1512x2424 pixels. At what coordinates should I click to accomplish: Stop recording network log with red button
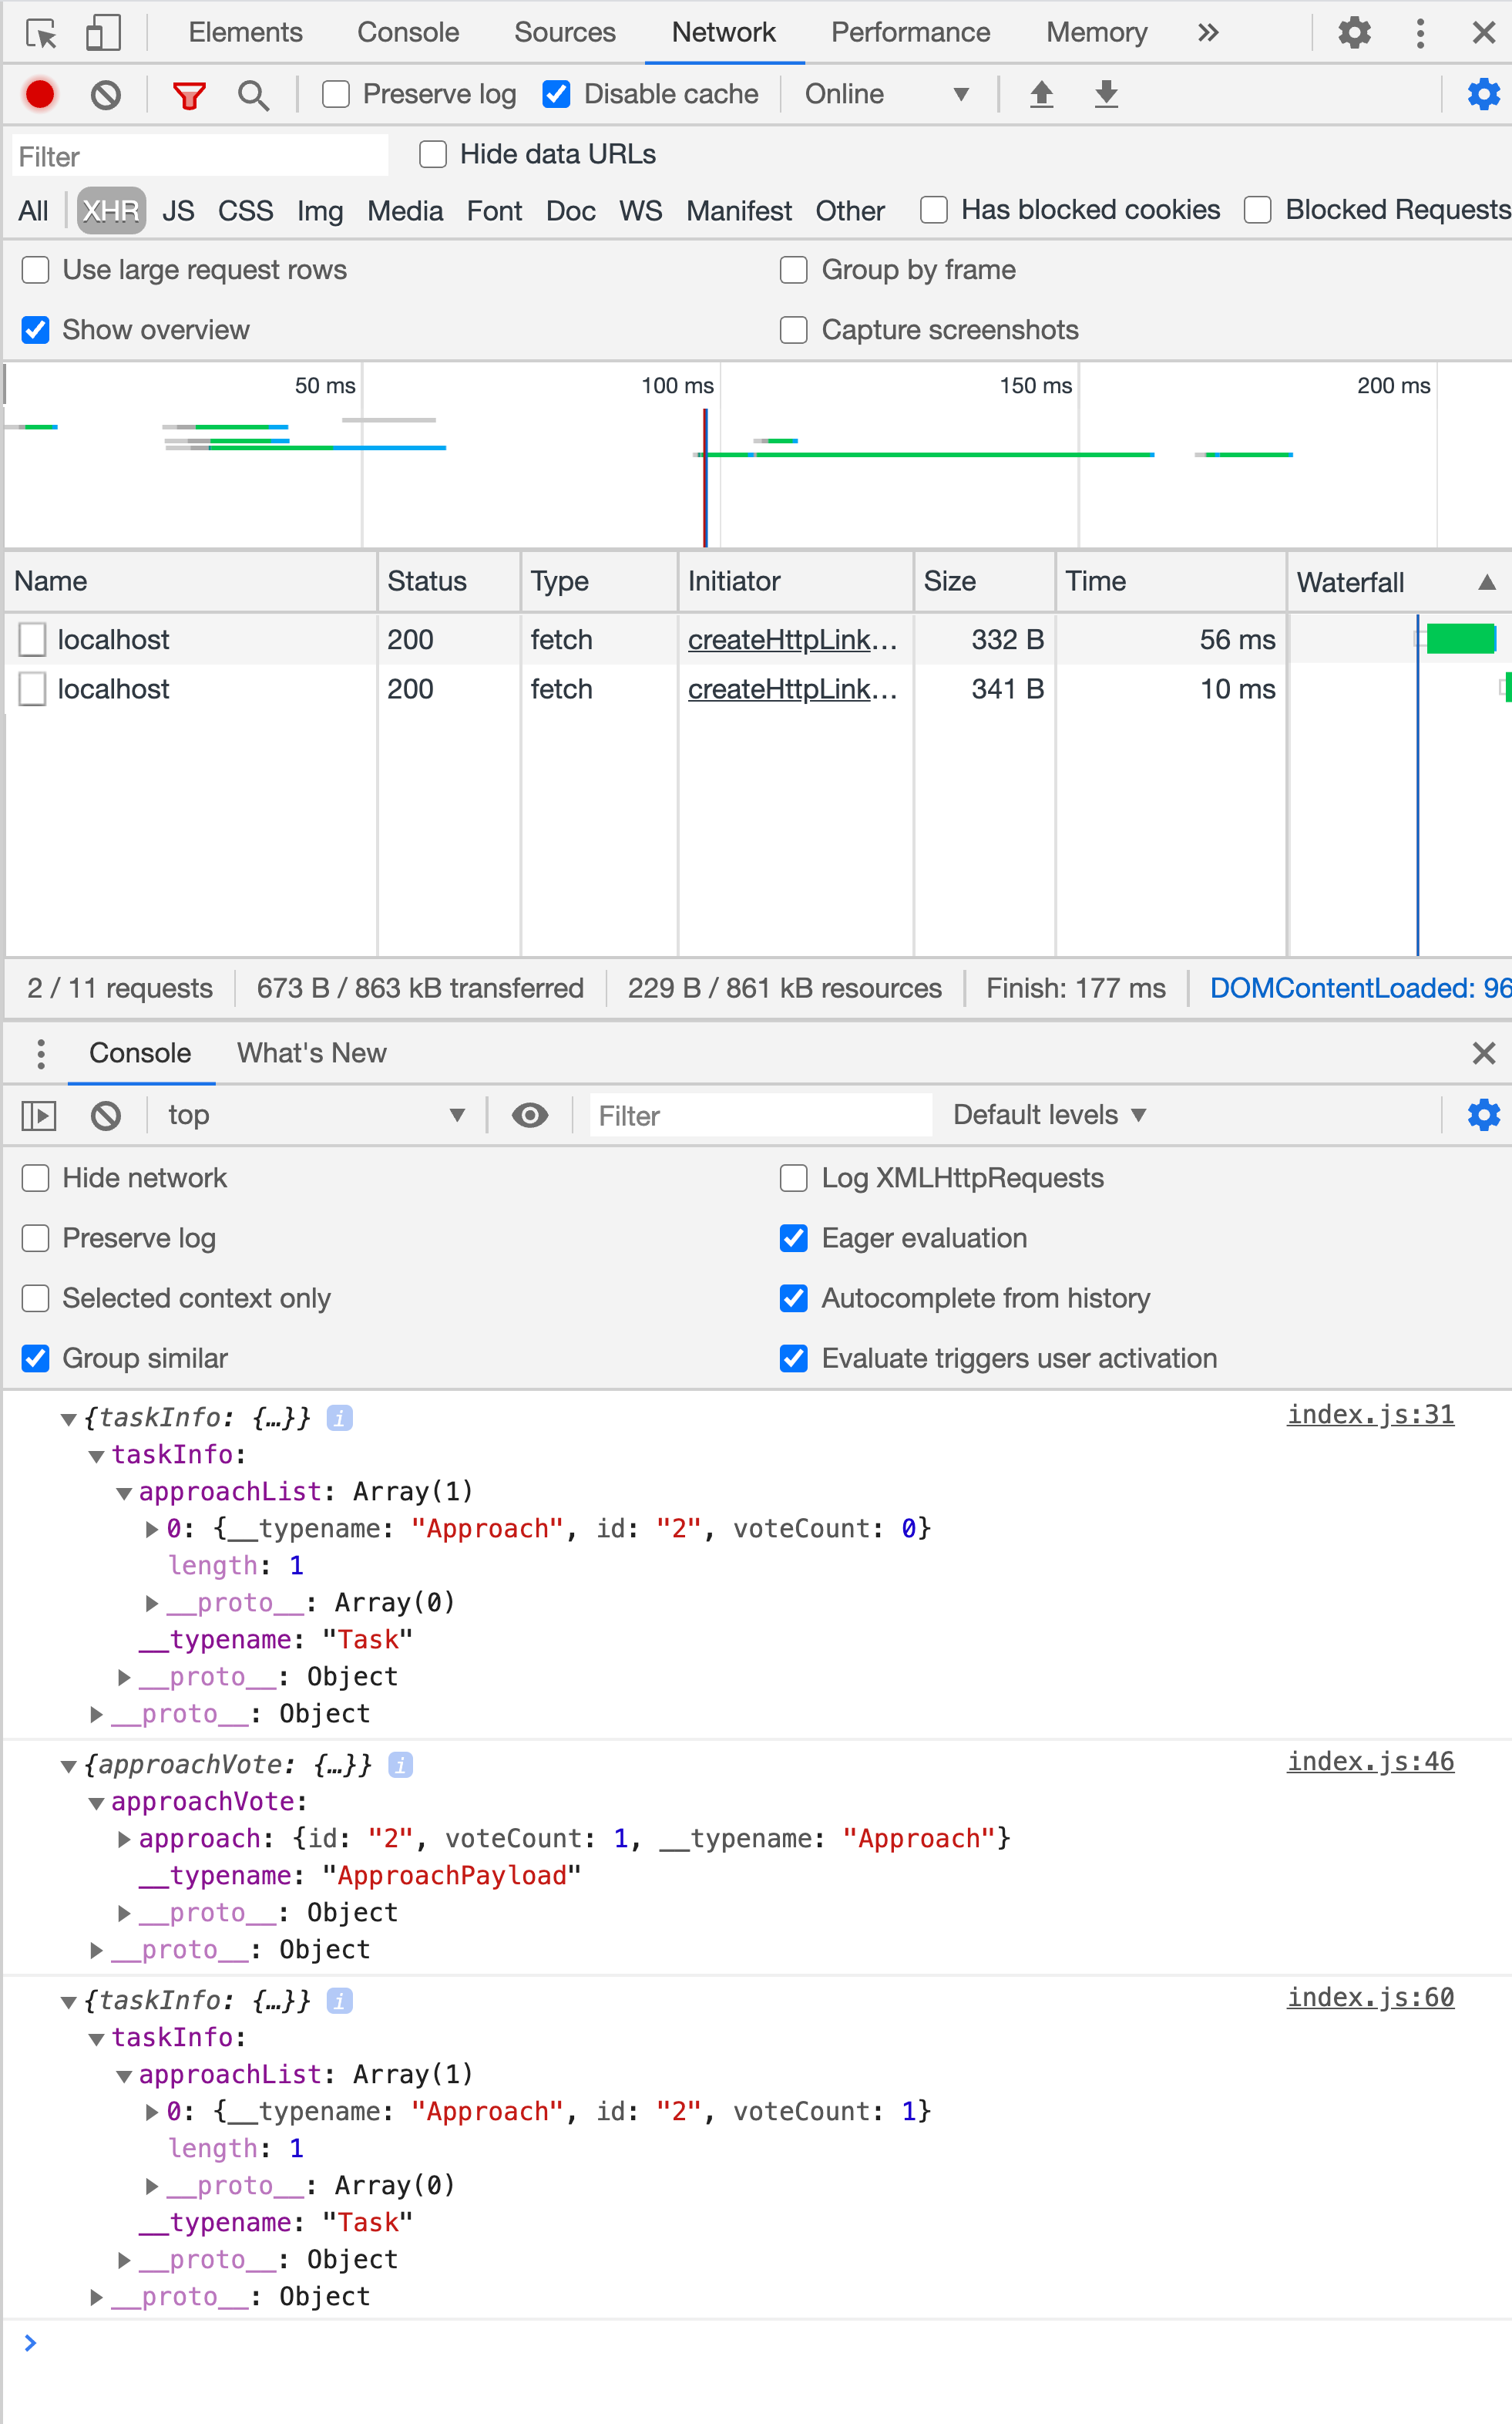click(x=40, y=95)
